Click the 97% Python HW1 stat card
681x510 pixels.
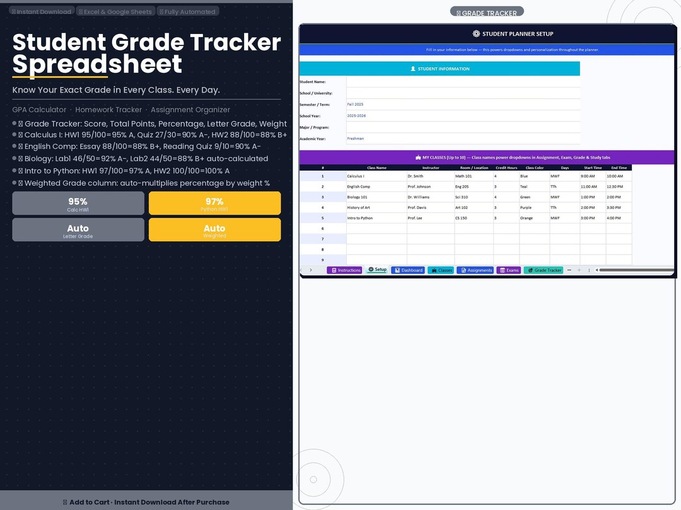tap(214, 203)
